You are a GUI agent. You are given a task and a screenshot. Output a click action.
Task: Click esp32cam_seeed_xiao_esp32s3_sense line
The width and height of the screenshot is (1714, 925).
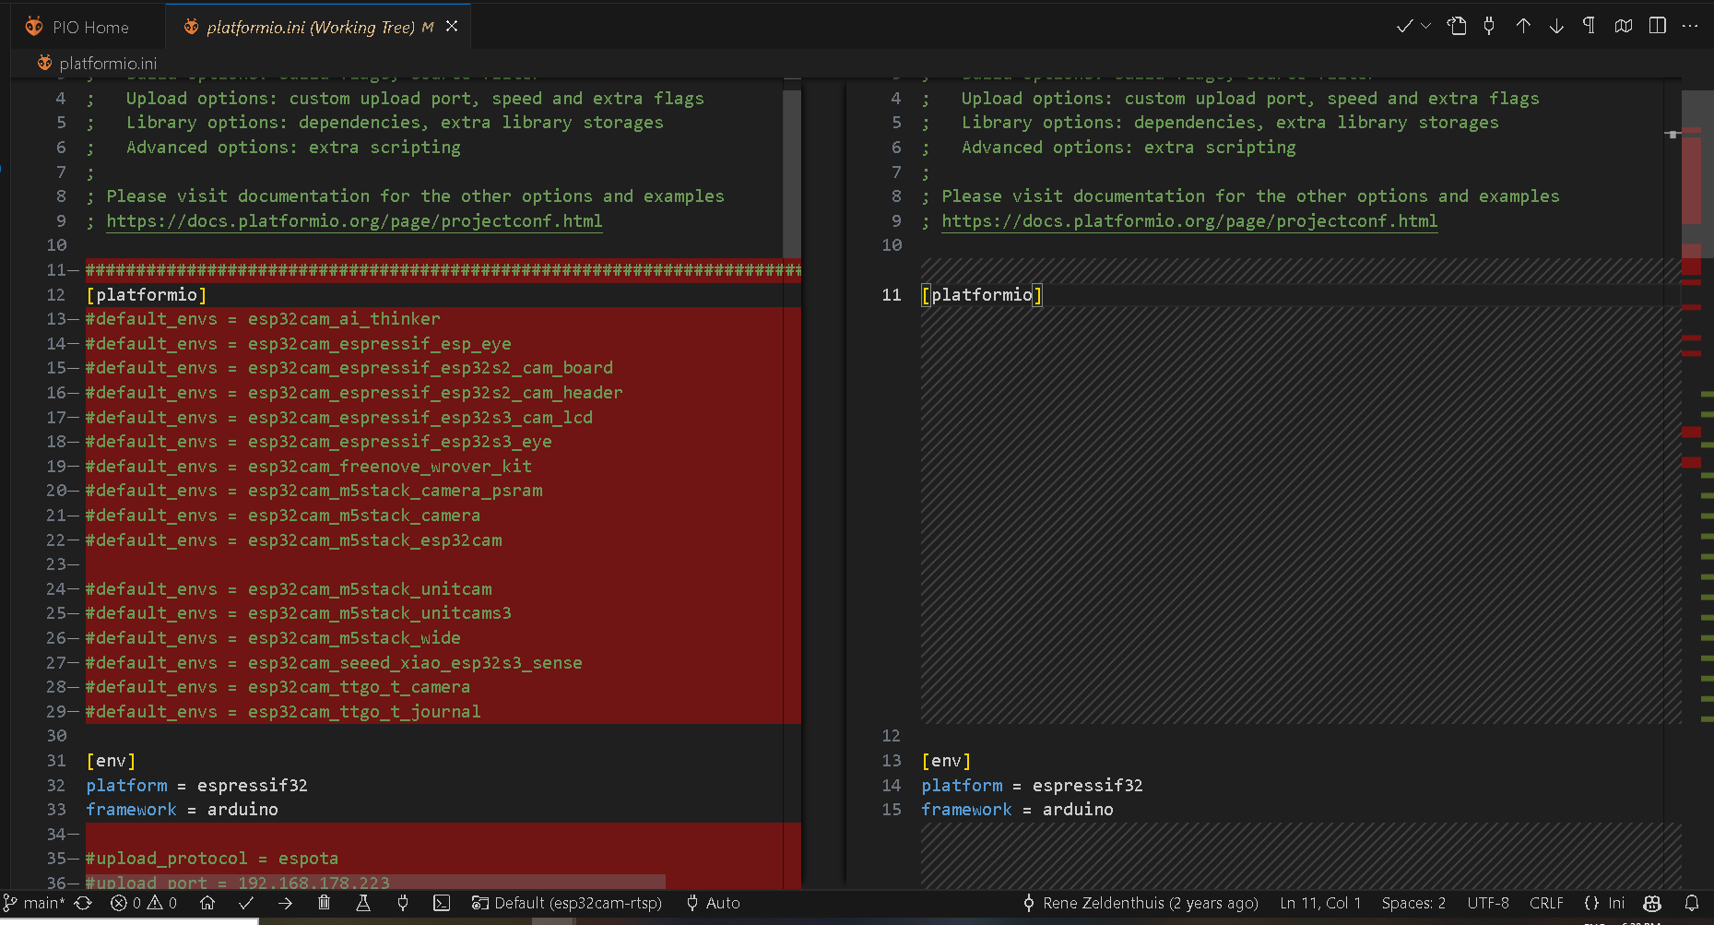[x=334, y=663]
